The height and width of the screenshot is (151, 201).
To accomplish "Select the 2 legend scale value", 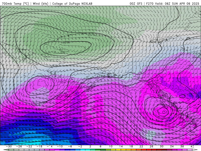I will (x=90, y=146).
